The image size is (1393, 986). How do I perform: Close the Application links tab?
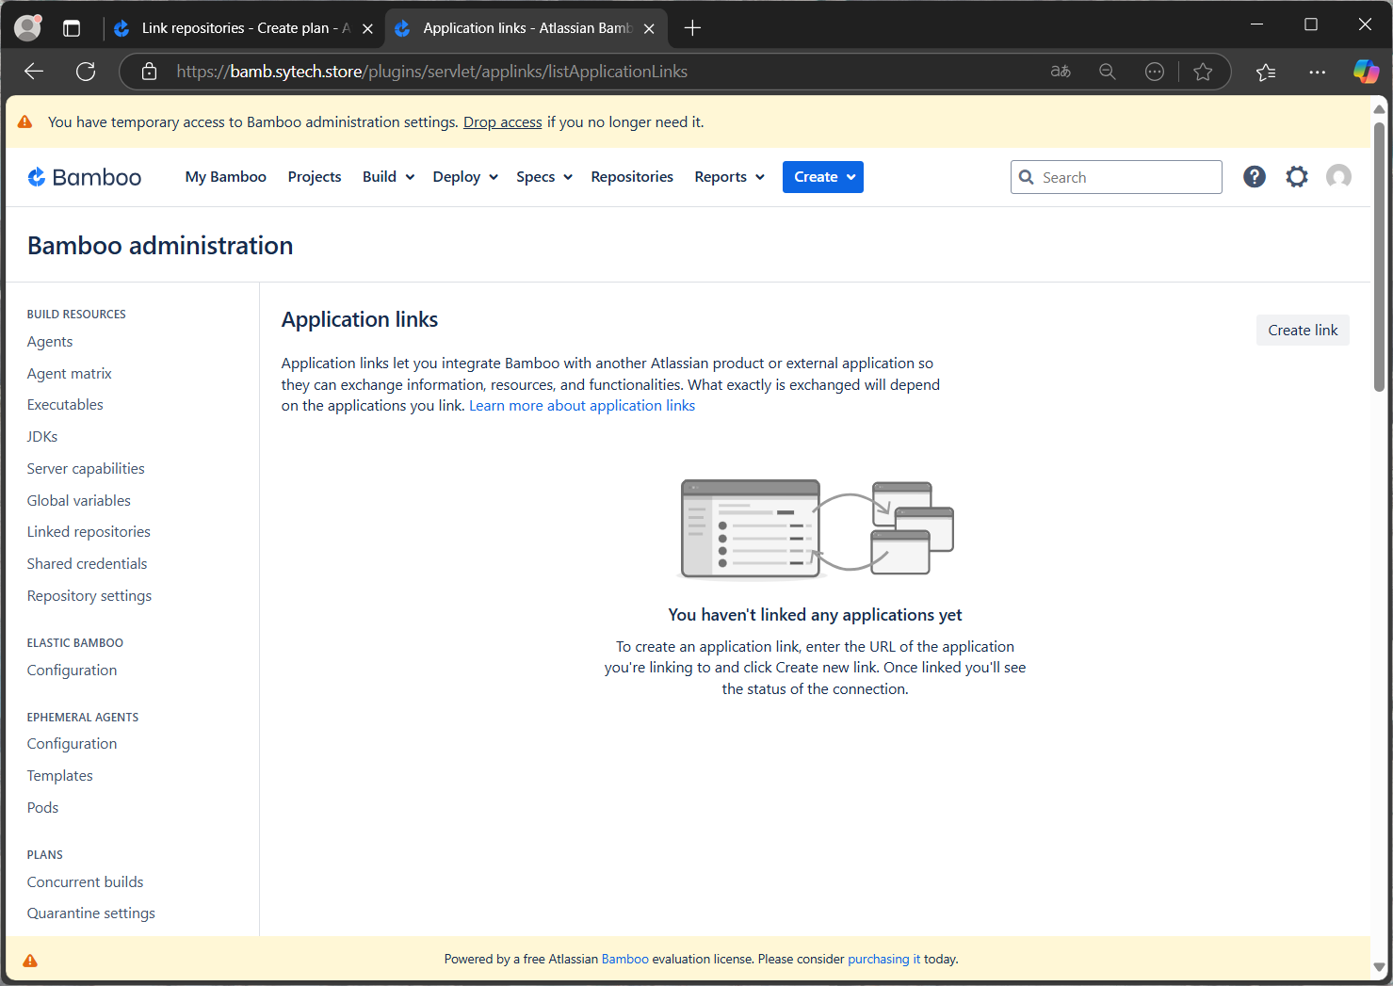[x=649, y=29]
